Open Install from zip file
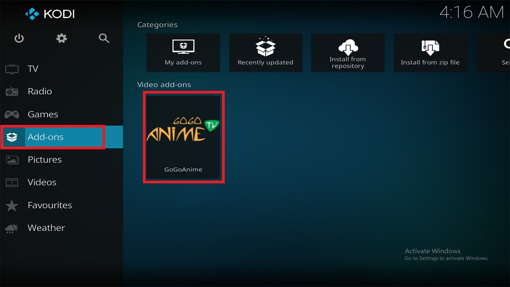The image size is (510, 287). click(430, 53)
